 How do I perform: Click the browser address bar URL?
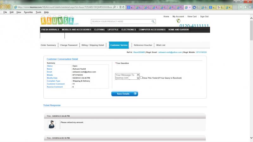click(65, 7)
